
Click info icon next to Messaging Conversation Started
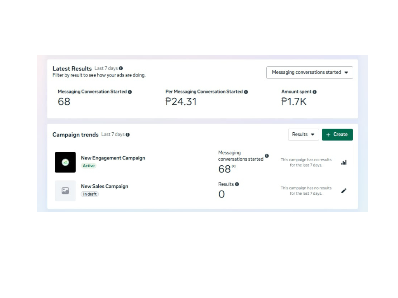point(130,92)
